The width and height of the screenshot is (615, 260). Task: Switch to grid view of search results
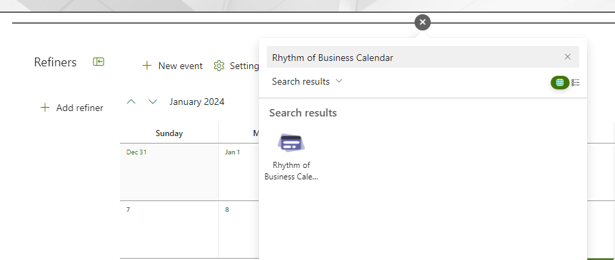coord(559,83)
